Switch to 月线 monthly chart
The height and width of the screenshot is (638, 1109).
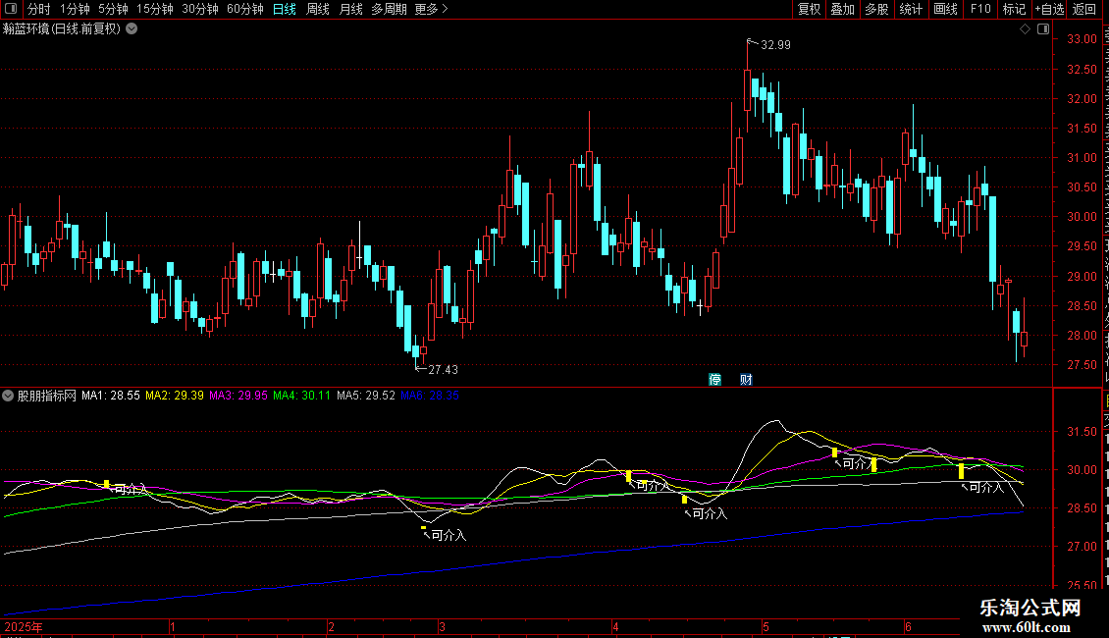coord(350,9)
